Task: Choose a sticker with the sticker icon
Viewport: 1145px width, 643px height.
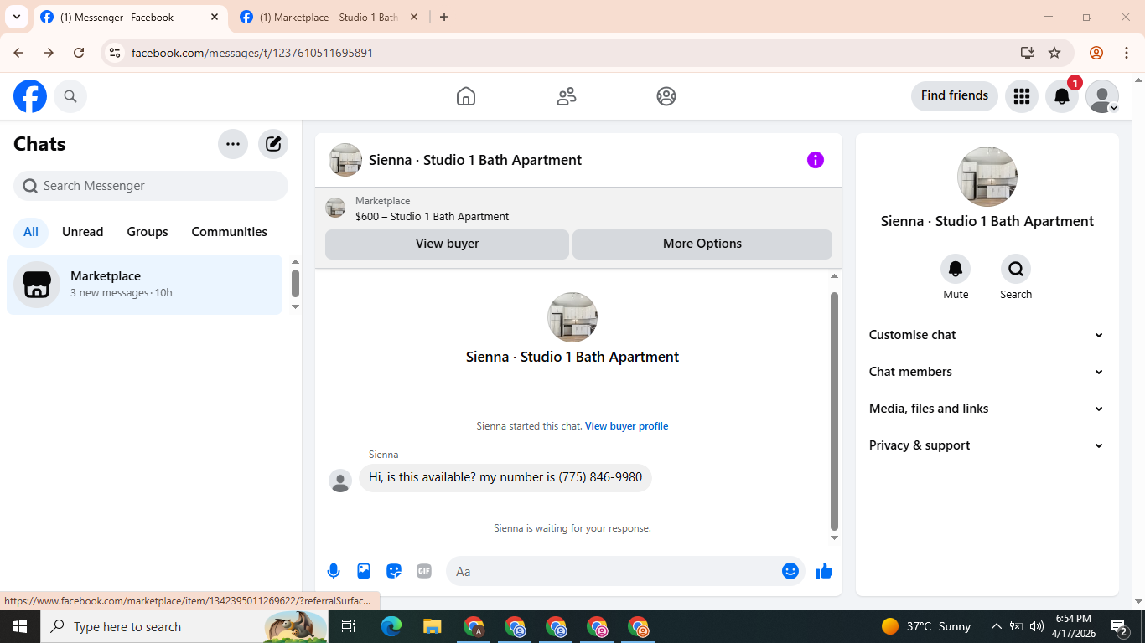Action: (x=394, y=571)
